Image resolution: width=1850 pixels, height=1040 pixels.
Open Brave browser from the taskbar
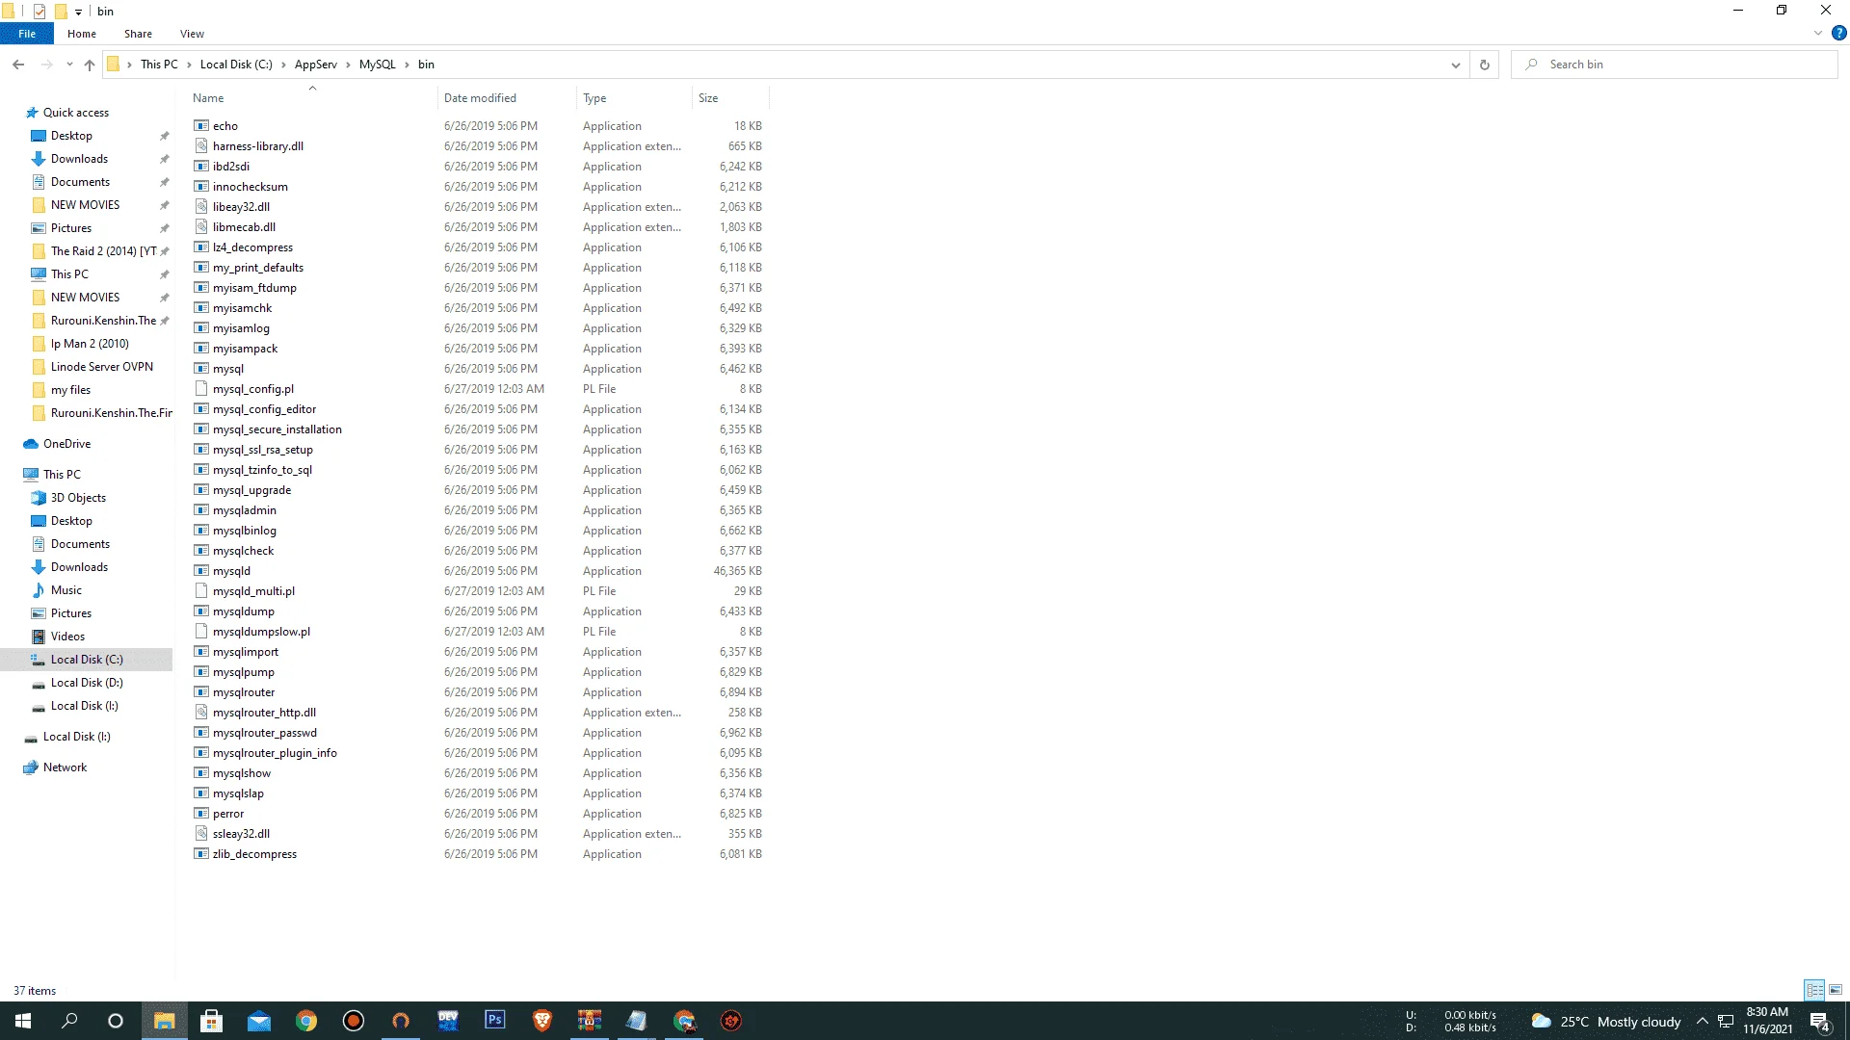[542, 1021]
